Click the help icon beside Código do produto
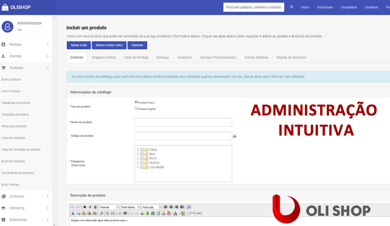Screen dimensions: 390x226 point(235,136)
